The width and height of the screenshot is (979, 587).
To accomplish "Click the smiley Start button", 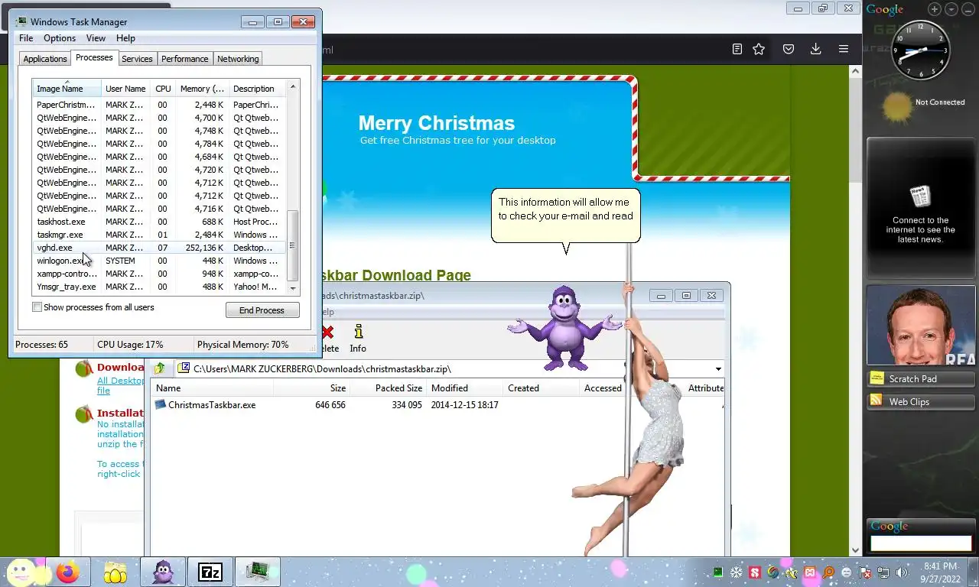I will coord(21,572).
